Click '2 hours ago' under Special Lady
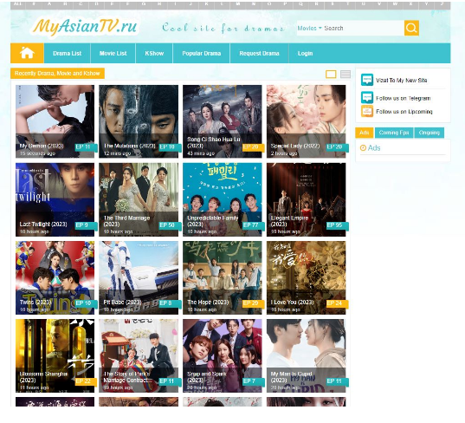The width and height of the screenshot is (465, 423). pos(284,153)
